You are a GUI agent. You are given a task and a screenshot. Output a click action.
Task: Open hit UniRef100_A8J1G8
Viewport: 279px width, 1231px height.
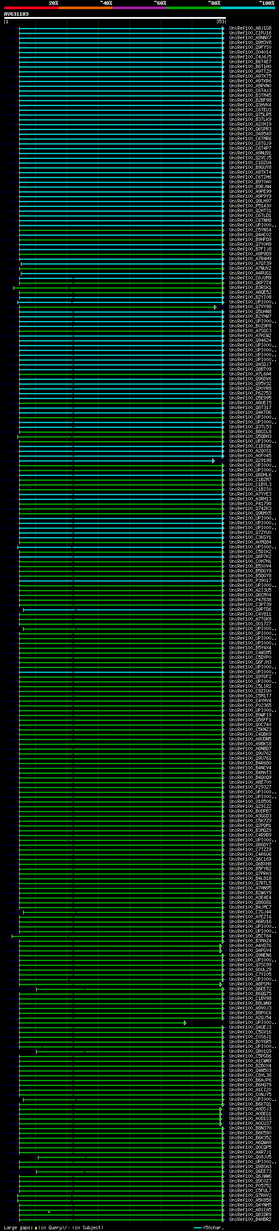[250, 28]
